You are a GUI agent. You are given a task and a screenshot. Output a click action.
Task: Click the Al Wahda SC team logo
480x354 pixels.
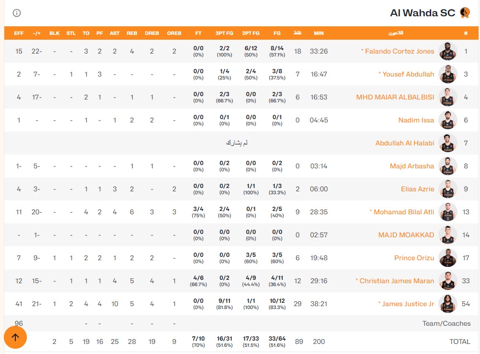(x=465, y=12)
